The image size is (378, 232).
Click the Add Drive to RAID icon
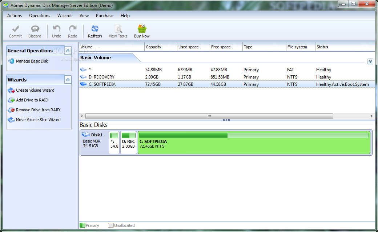pos(11,100)
